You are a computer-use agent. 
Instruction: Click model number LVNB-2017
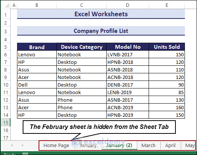pos(127,54)
